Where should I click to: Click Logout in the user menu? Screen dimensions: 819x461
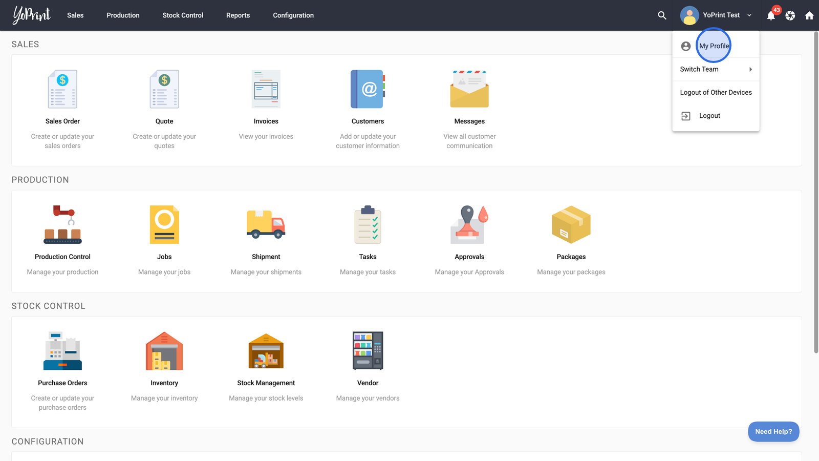(709, 116)
